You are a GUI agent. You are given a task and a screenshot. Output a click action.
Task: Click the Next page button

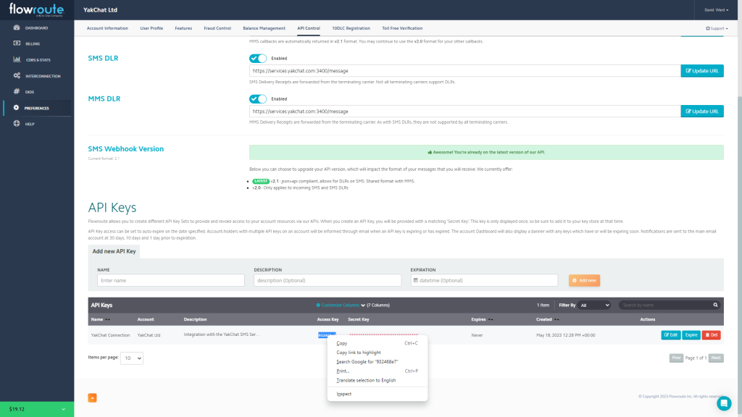[x=716, y=358]
